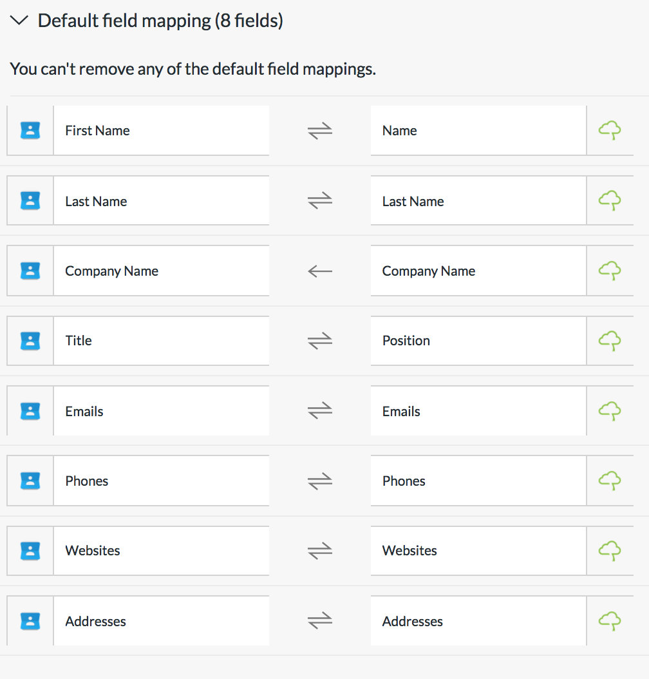Click the Default field mapping heading text
Viewport: 649px width, 679px height.
160,21
